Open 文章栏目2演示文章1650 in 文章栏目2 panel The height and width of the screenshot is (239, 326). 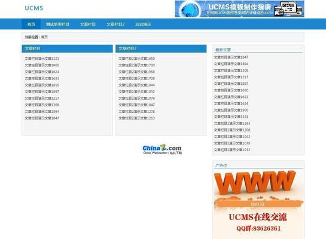136,59
